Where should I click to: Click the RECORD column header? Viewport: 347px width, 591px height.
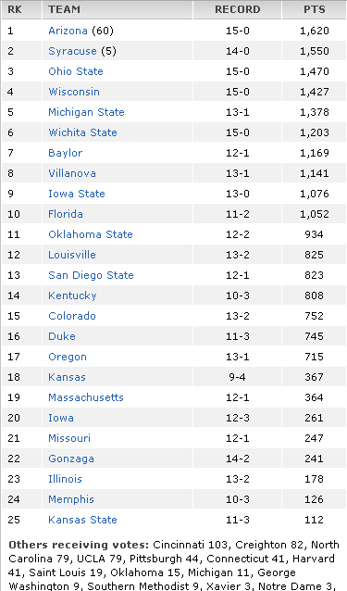pos(237,9)
